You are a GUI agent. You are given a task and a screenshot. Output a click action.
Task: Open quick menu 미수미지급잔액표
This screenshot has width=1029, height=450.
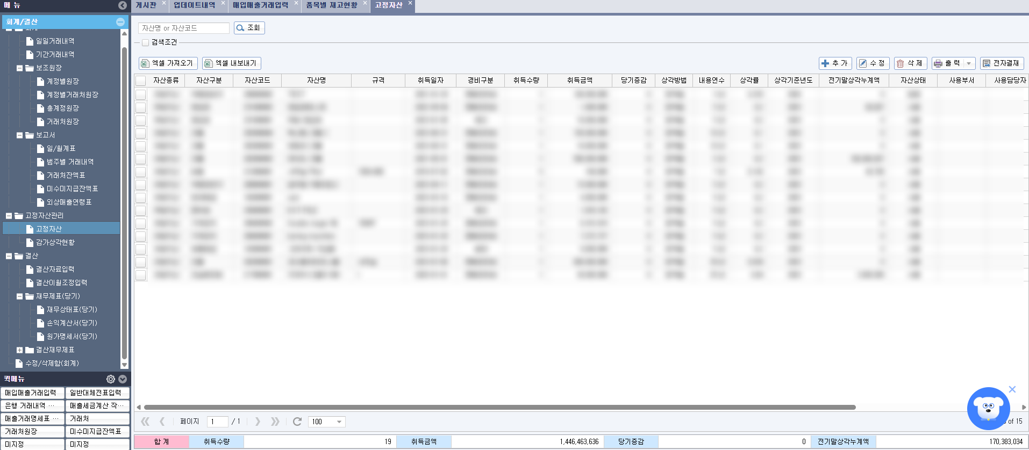coord(97,432)
